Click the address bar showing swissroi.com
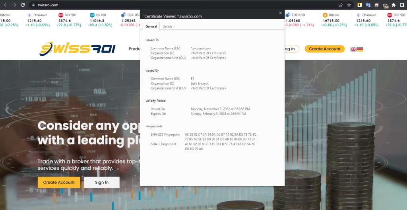Viewport: 407px width, 210px height. coord(182,5)
